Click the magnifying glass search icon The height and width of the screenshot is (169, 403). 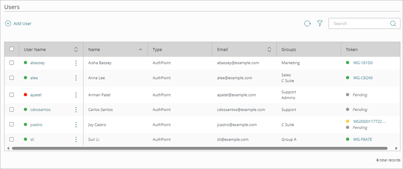tap(393, 23)
